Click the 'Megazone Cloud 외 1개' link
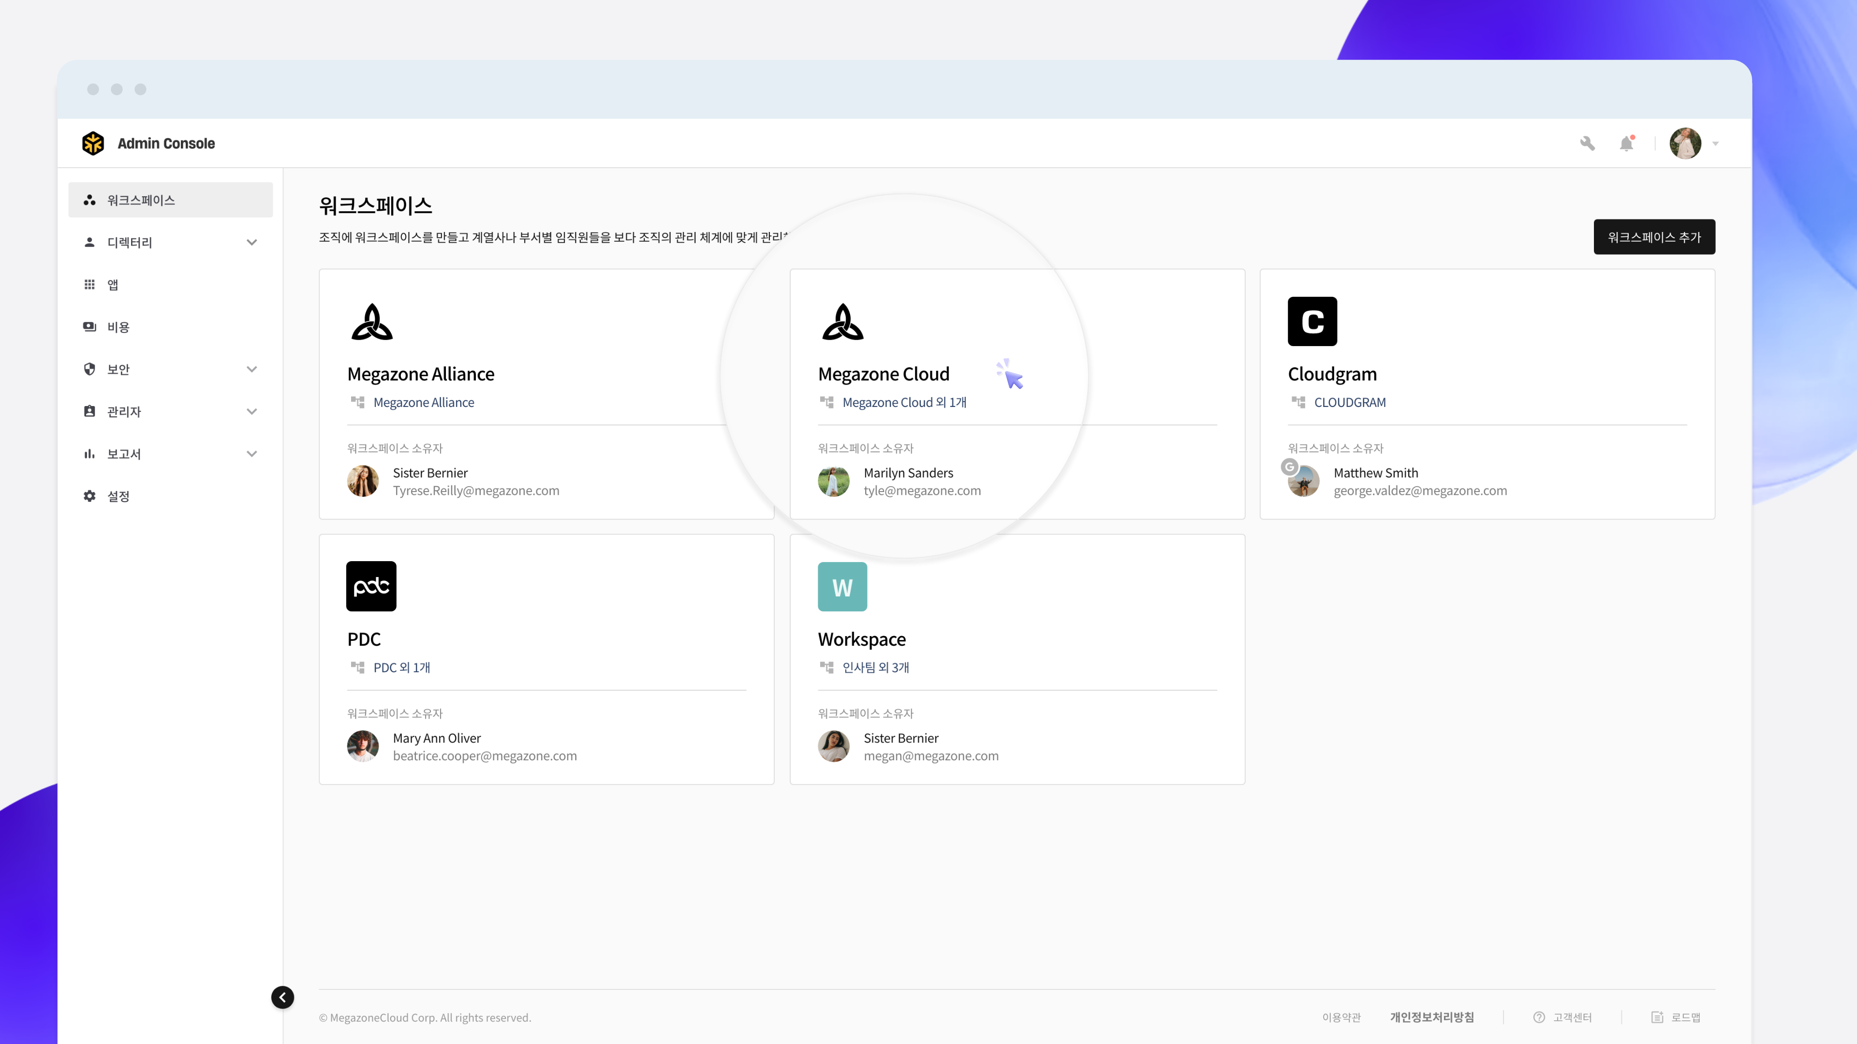Viewport: 1857px width, 1044px height. pyautogui.click(x=905, y=402)
